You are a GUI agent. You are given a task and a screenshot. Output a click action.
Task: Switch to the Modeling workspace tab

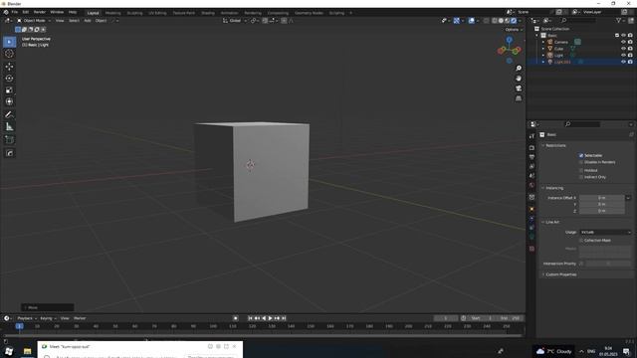point(112,13)
